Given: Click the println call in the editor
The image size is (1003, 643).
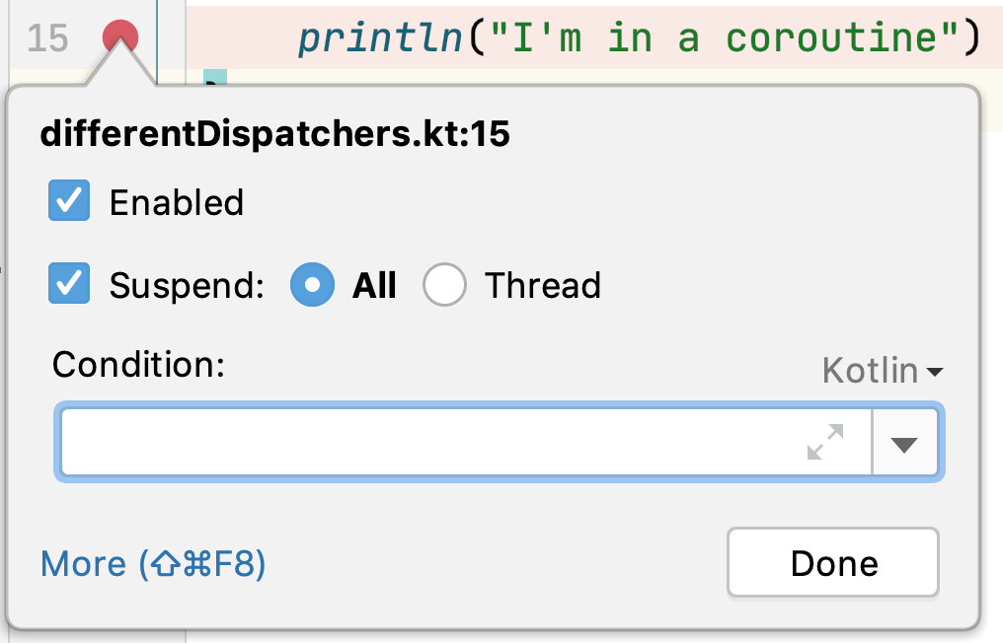Looking at the screenshot, I should coord(380,37).
